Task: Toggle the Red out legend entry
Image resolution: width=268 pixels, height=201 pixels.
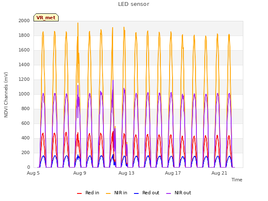Action: coord(147,193)
